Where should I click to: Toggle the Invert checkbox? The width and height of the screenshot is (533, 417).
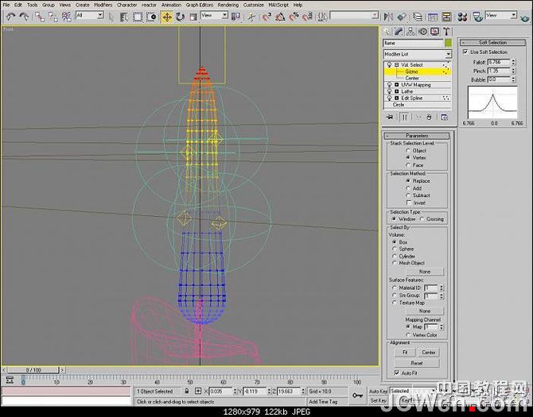[409, 203]
